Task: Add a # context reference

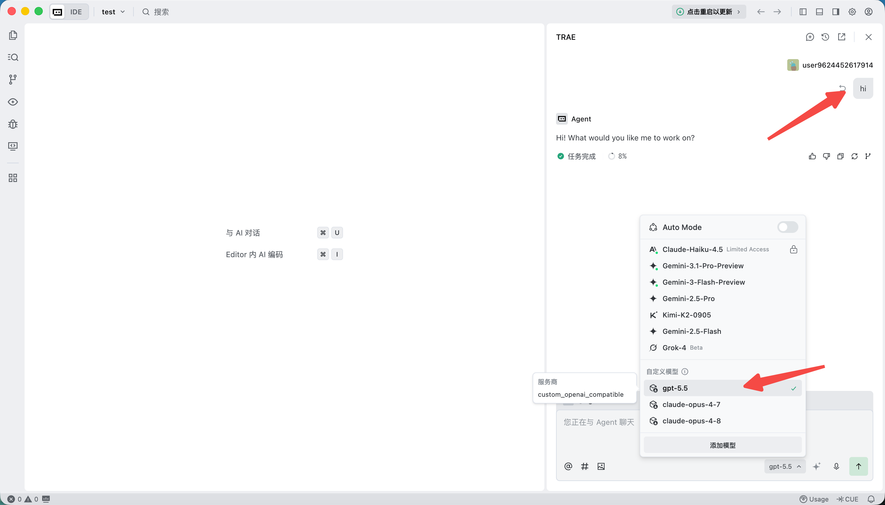Action: [x=584, y=466]
